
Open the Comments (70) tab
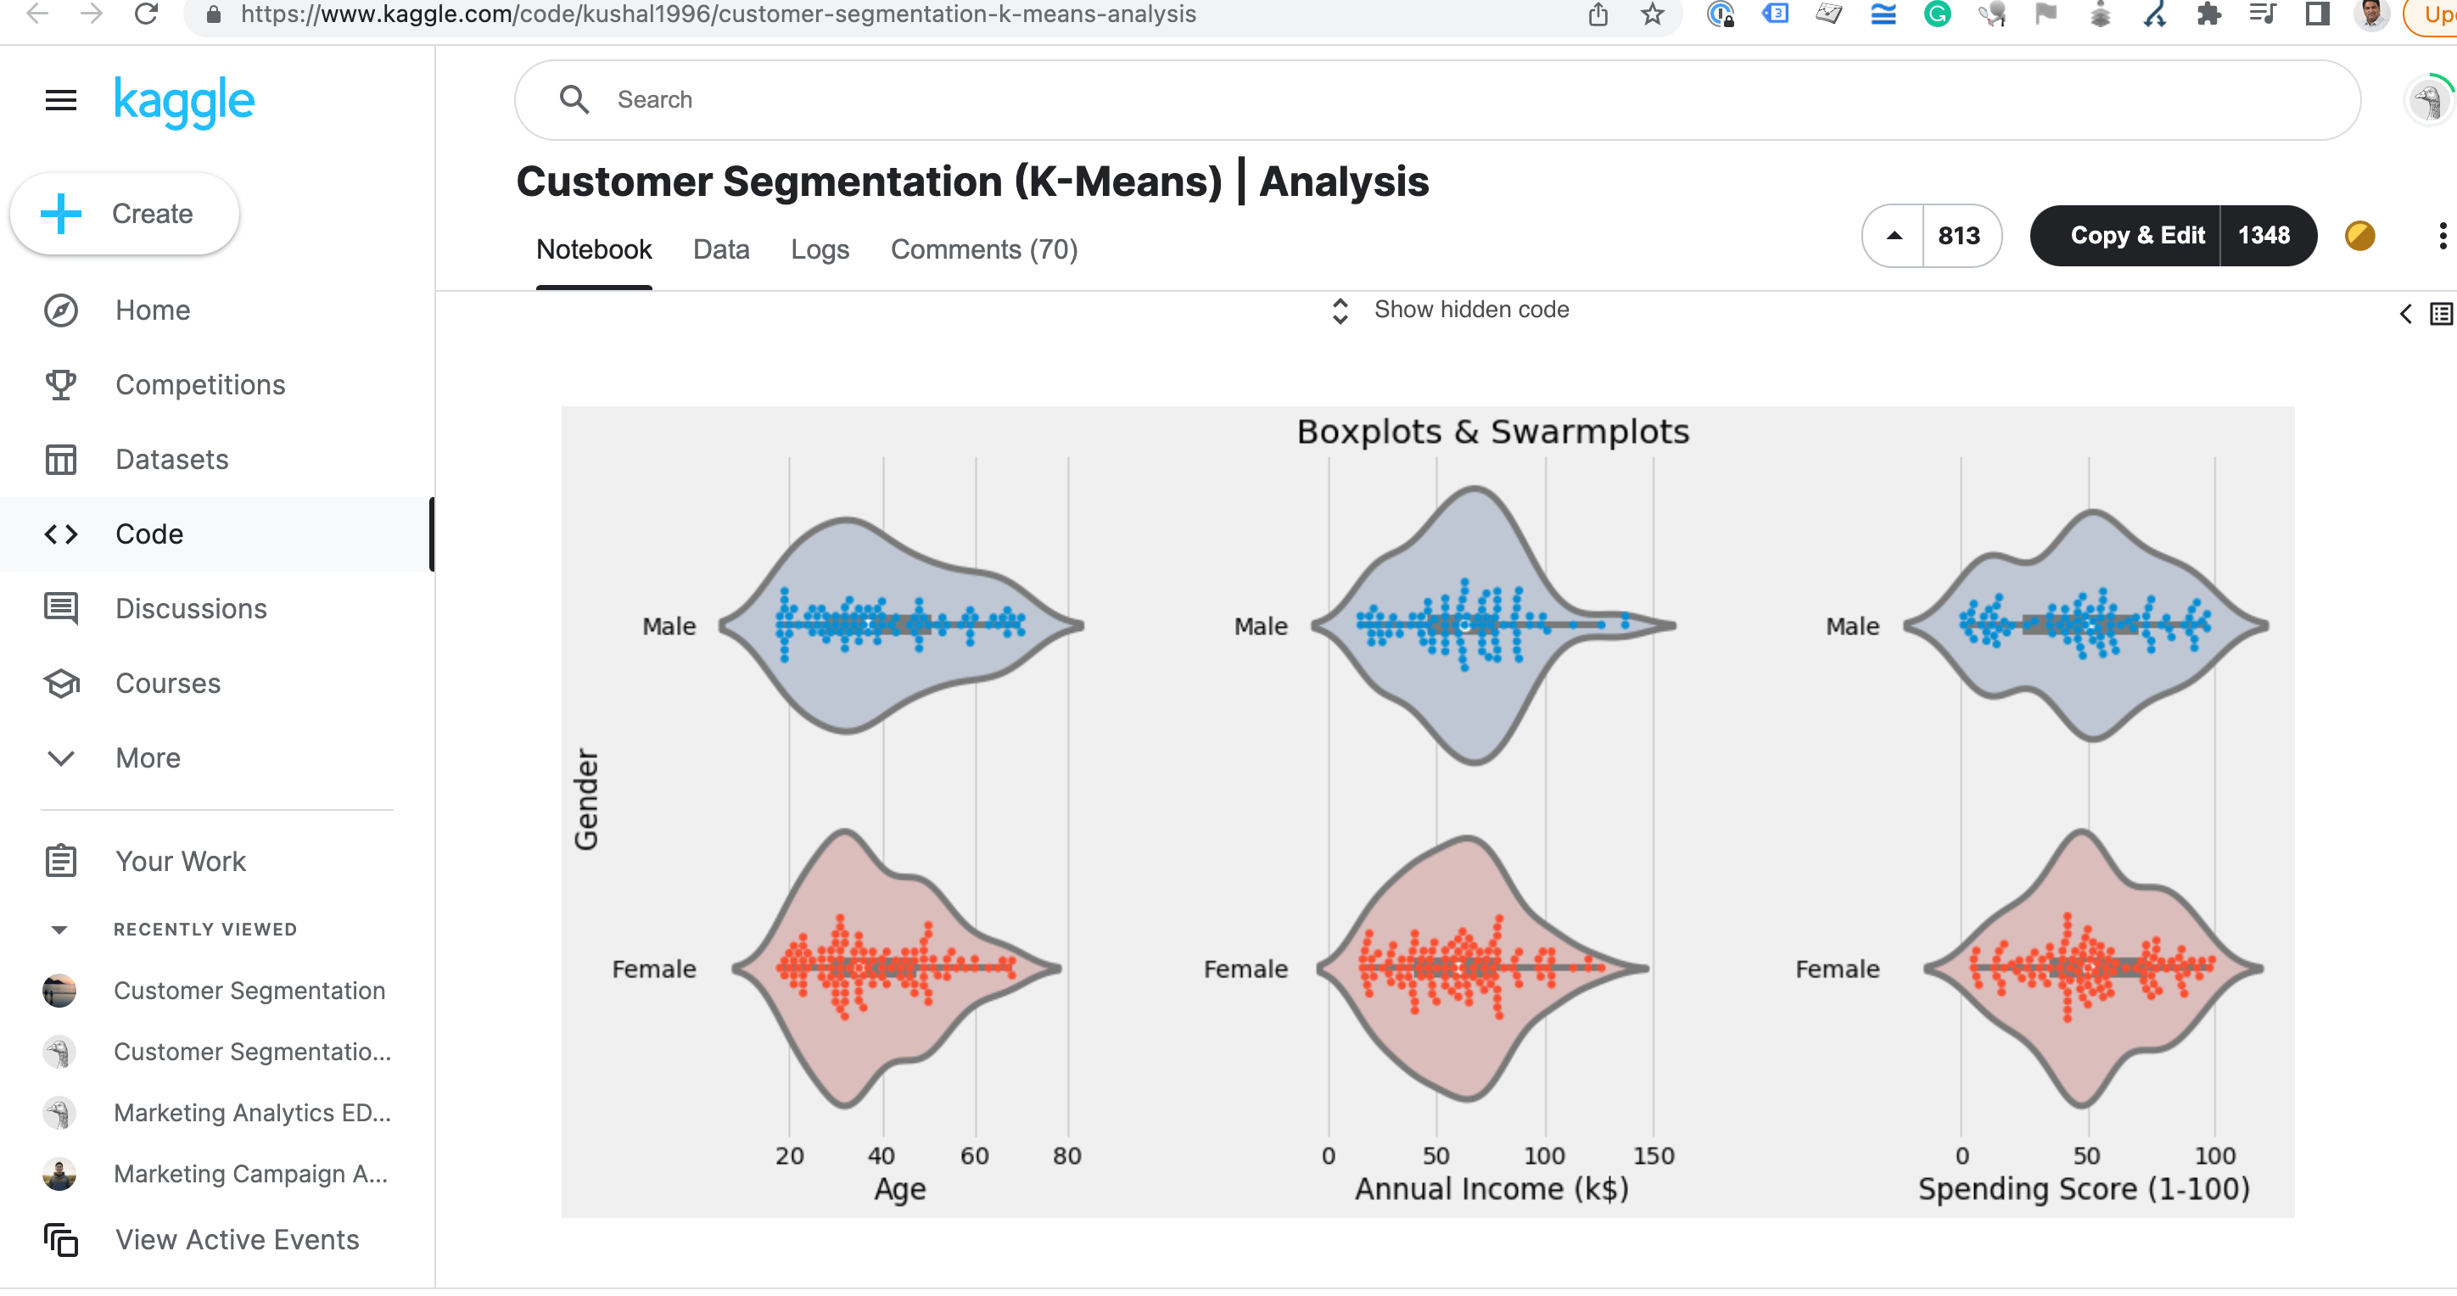pos(983,249)
